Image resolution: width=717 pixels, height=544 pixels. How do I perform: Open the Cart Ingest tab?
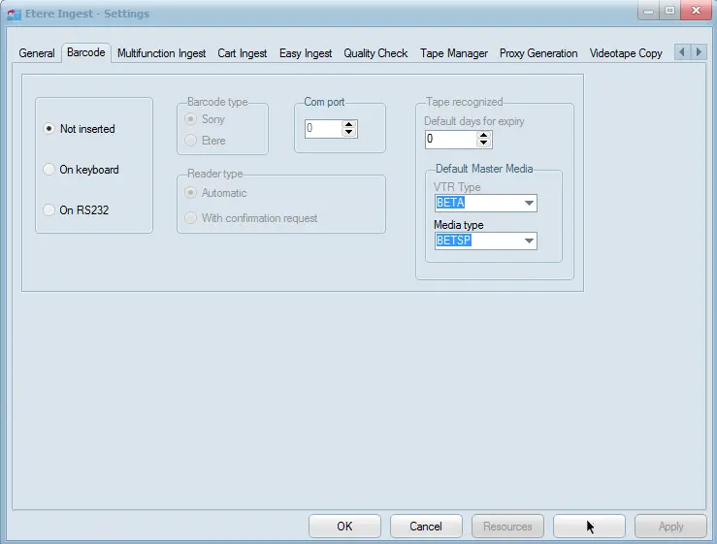(x=243, y=53)
